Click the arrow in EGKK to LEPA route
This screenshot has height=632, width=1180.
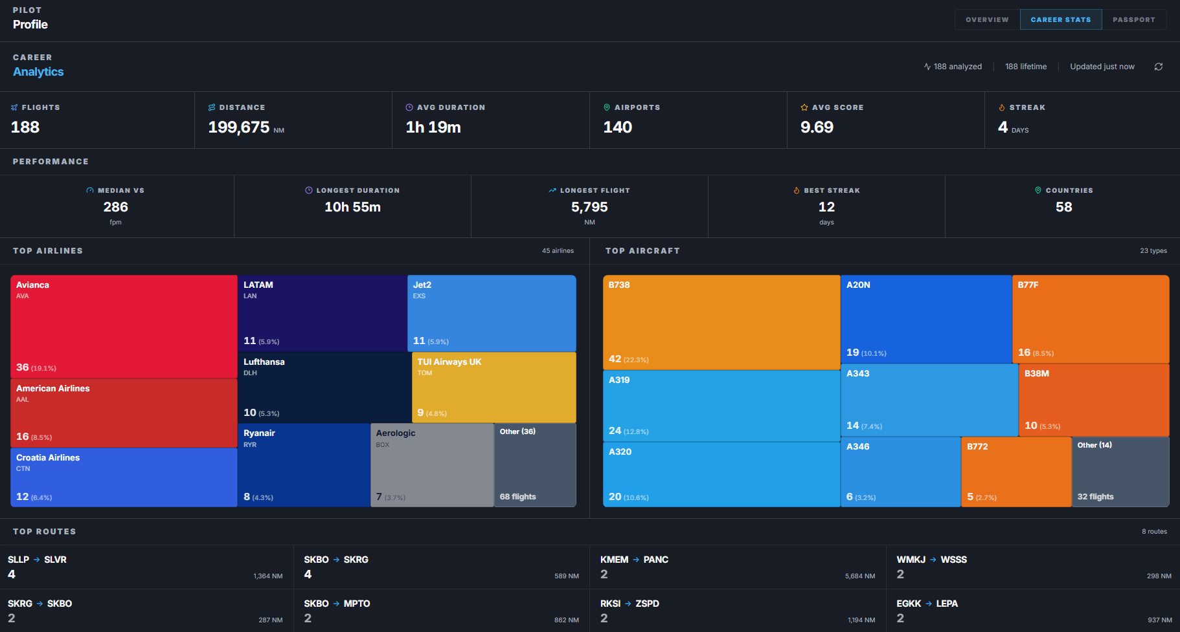tap(929, 604)
